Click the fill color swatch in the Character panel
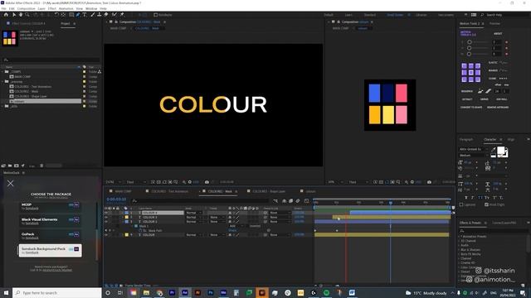 click(x=501, y=151)
